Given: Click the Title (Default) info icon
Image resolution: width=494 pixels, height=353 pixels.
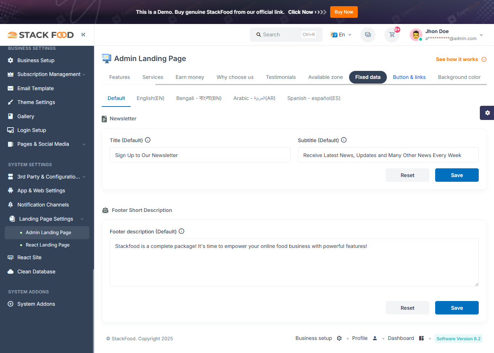Looking at the screenshot, I should (148, 140).
